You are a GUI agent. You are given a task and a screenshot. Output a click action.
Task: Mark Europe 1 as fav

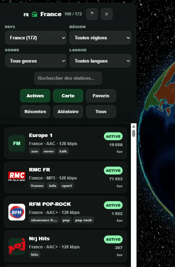click(120, 151)
